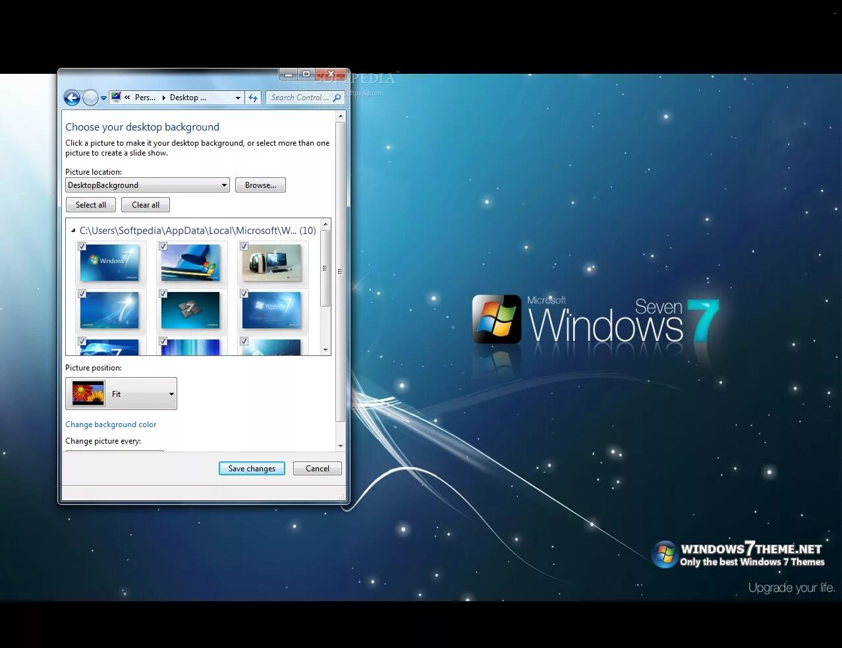Select the 'Pers...' breadcrumb in address bar
The image size is (842, 648).
point(145,98)
